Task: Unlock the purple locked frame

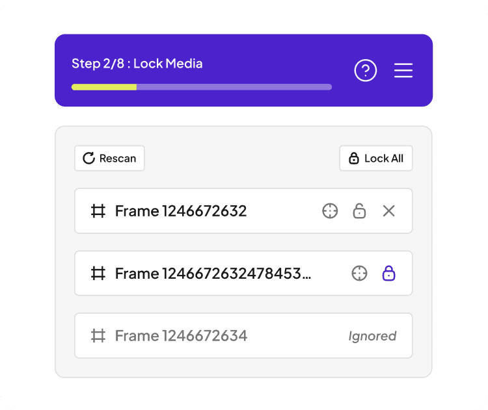Action: [x=388, y=274]
